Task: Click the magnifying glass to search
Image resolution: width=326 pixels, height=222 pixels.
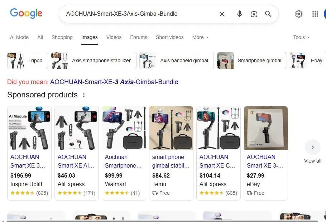Action: coord(268,14)
